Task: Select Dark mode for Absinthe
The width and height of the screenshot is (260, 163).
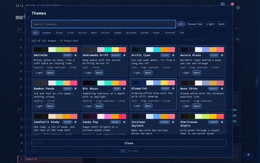Action: point(50,73)
